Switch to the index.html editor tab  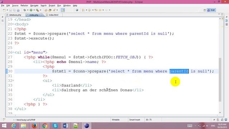coord(53,15)
